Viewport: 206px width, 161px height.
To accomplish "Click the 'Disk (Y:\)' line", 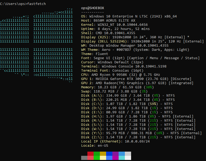I will 141,133.
